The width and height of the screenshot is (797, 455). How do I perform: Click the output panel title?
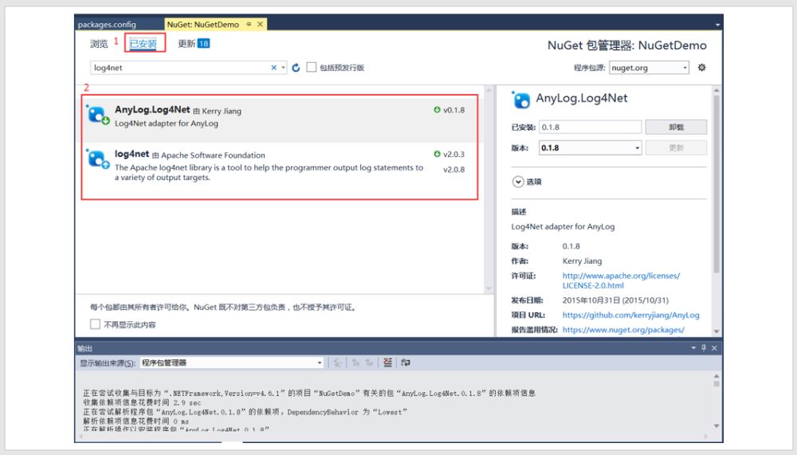pos(85,348)
